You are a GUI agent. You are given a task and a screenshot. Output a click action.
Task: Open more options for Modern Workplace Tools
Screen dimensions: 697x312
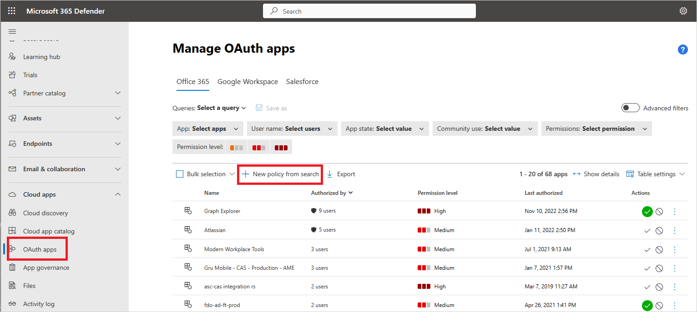pyautogui.click(x=675, y=249)
